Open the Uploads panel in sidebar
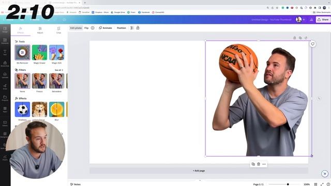This screenshot has width=331, height=186. click(5, 75)
